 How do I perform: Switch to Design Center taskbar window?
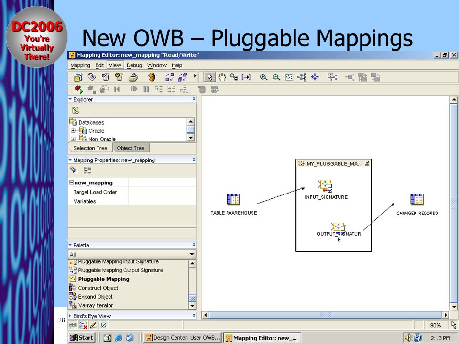click(183, 338)
